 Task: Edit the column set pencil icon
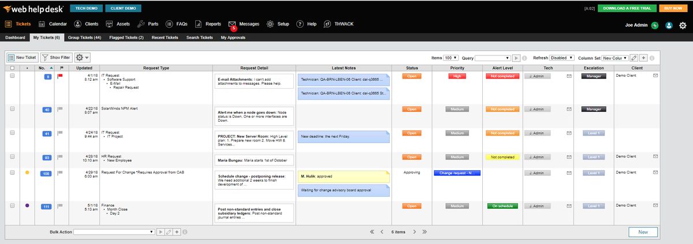(634, 58)
